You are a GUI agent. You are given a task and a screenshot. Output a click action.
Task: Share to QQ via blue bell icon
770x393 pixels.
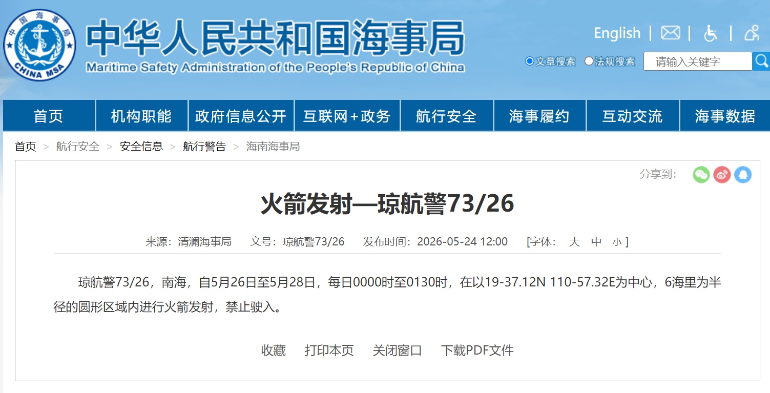coord(743,175)
